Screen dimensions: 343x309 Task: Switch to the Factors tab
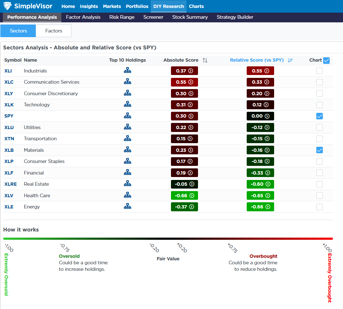[53, 31]
